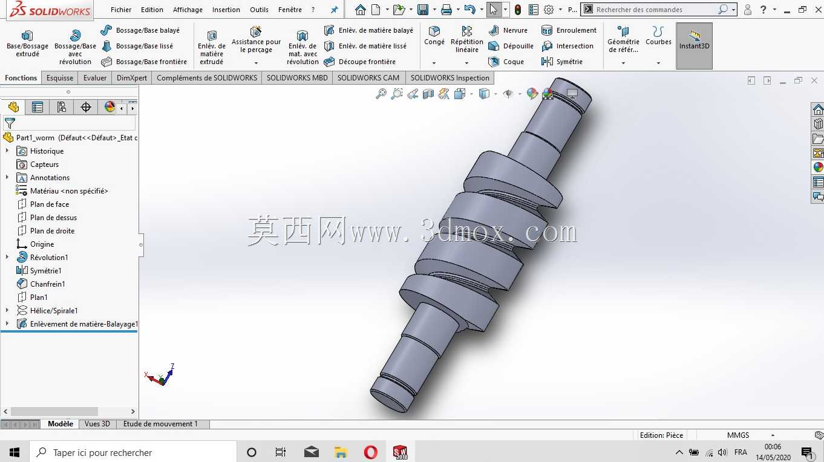Open the MMGS unit system dropdown

773,435
